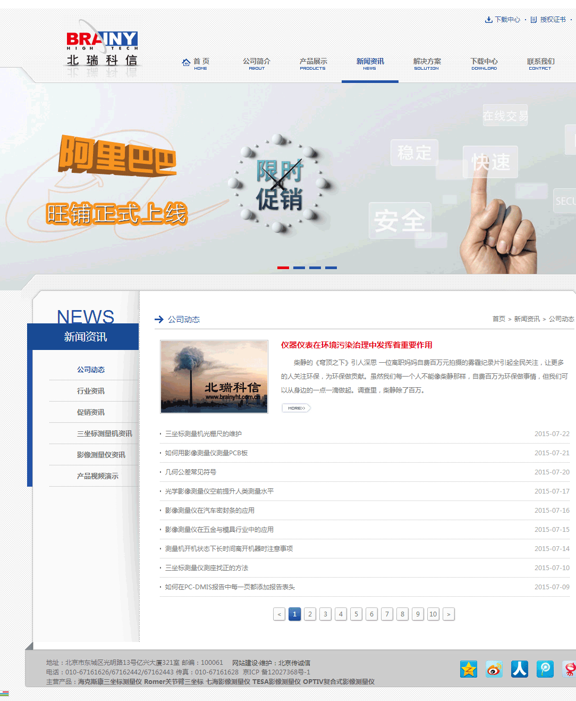This screenshot has height=701, width=576.
Task: Click footer link 北京传诚信
Action: point(294,663)
